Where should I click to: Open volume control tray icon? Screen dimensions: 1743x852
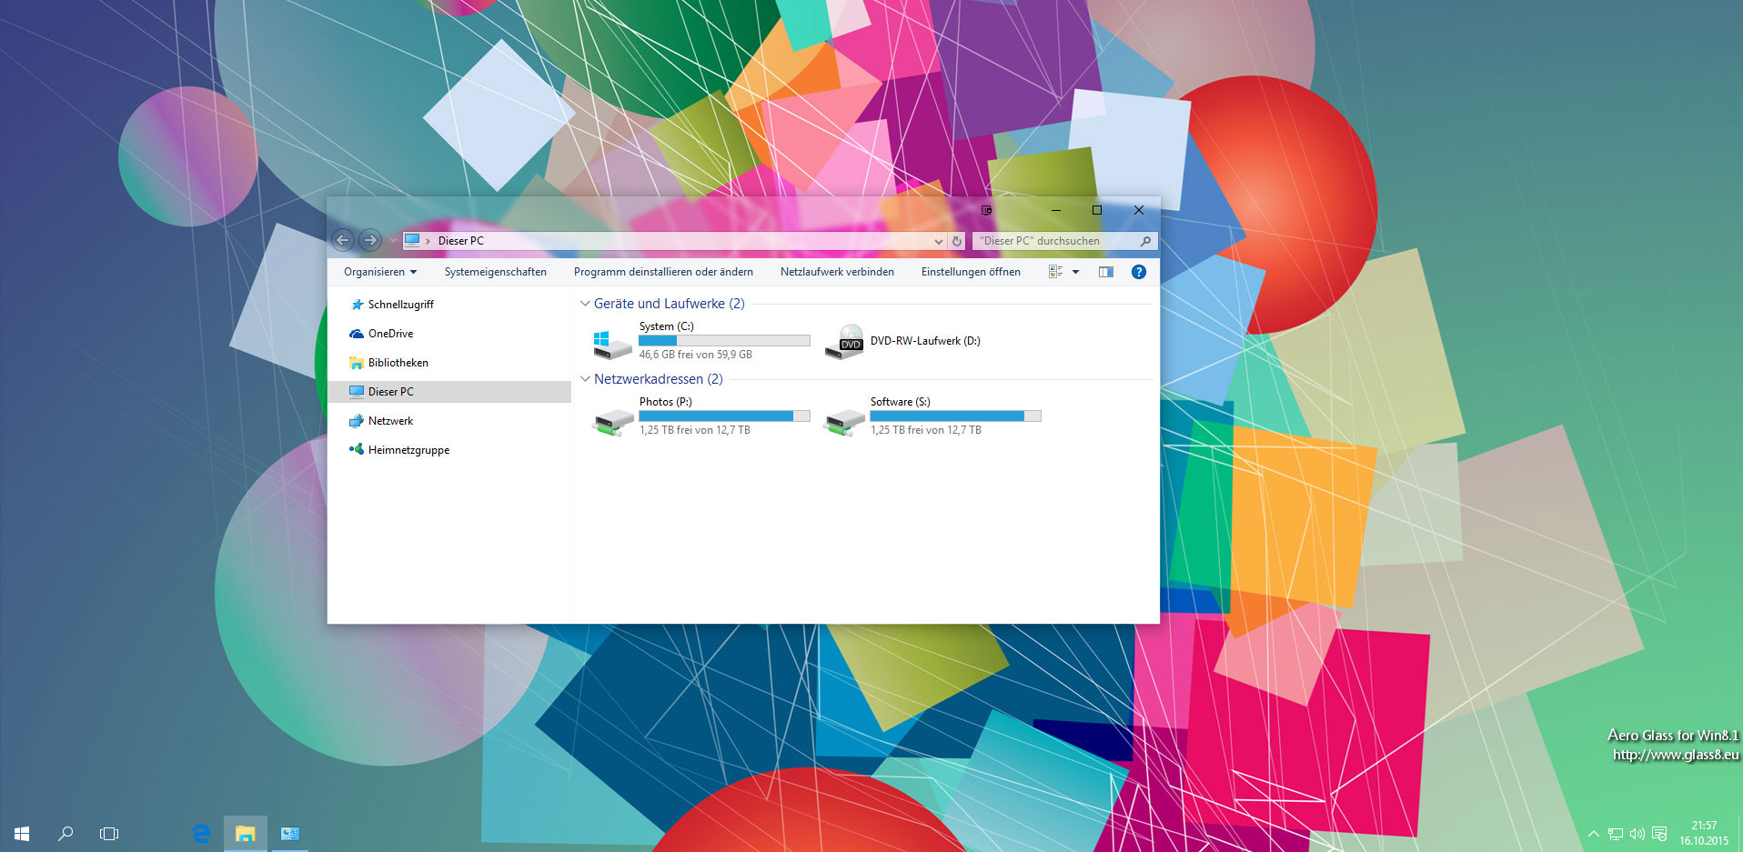(1637, 834)
